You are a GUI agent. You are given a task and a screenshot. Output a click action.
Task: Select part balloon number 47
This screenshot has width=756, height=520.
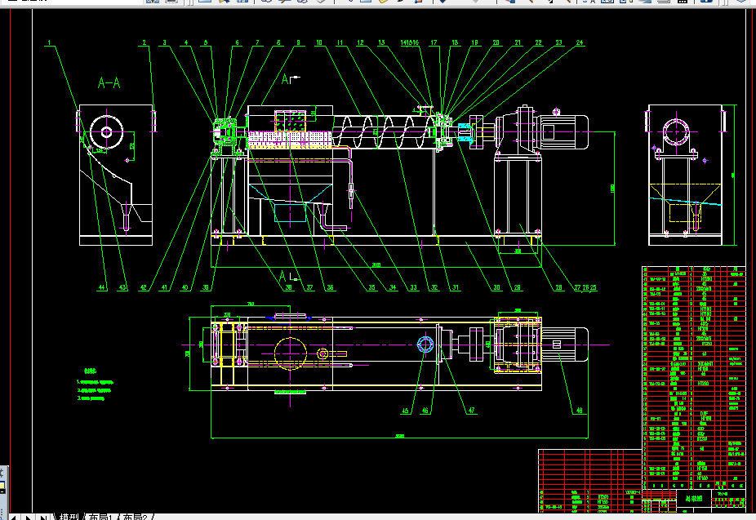coord(471,411)
